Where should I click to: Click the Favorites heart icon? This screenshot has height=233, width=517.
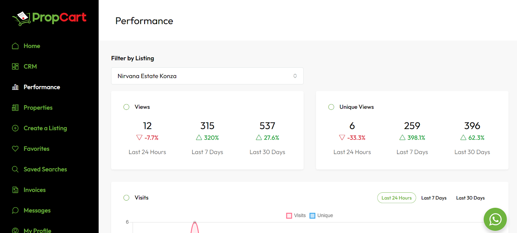(15, 149)
